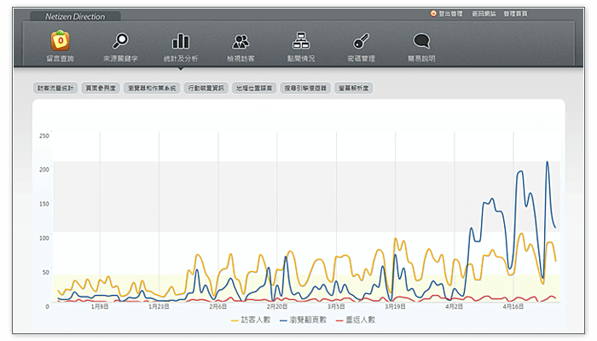The width and height of the screenshot is (597, 341).
Task: Click the orange 登出管理 logout icon
Action: 434,14
